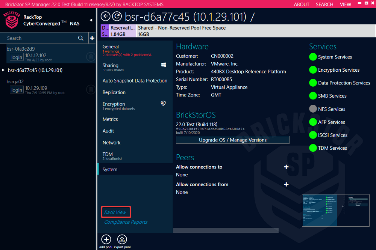376x250 pixels.
Task: Switch to the Metrics section
Action: pyautogui.click(x=110, y=119)
